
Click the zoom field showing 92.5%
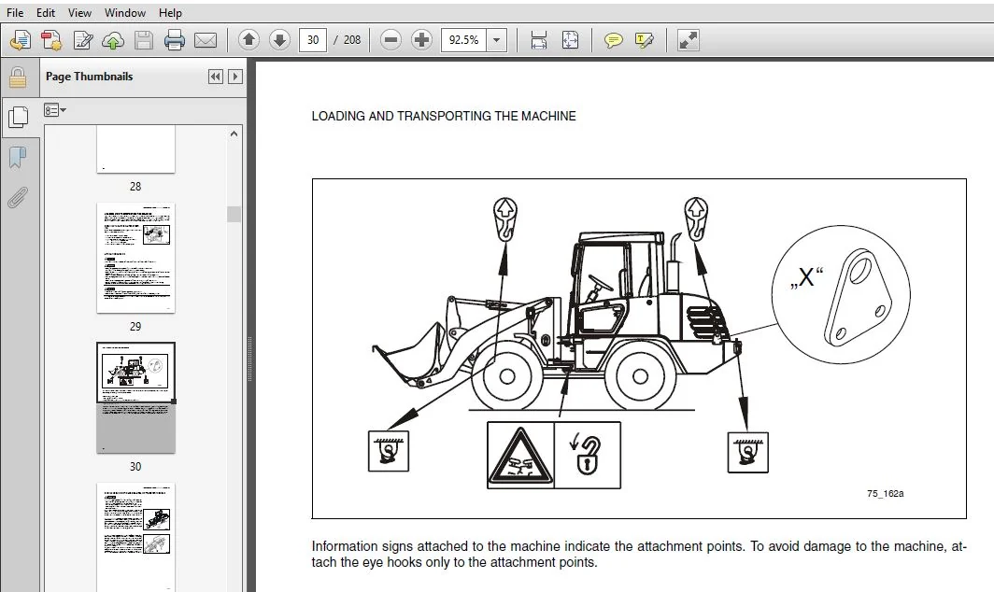point(464,40)
